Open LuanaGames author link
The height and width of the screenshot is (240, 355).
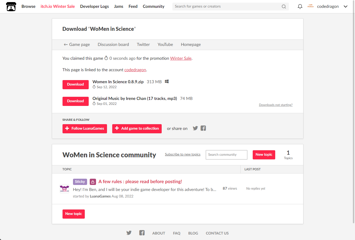[x=100, y=196]
